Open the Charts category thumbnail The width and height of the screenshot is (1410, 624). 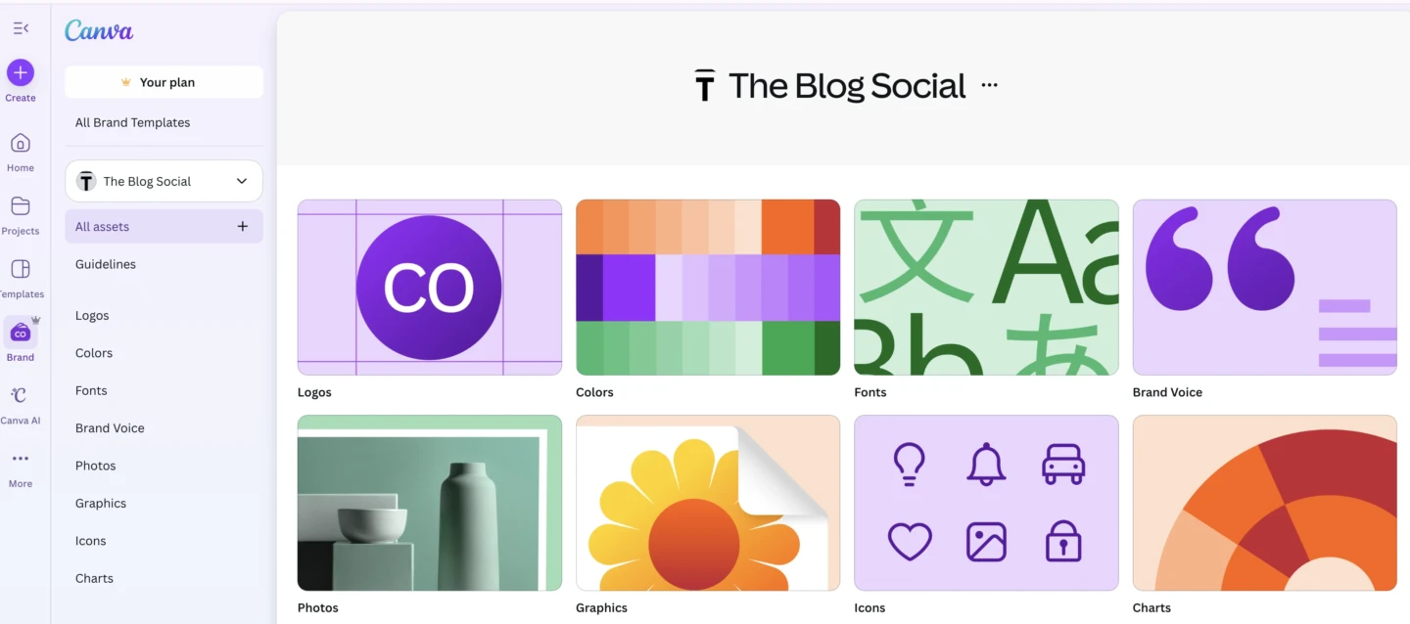pos(1264,503)
